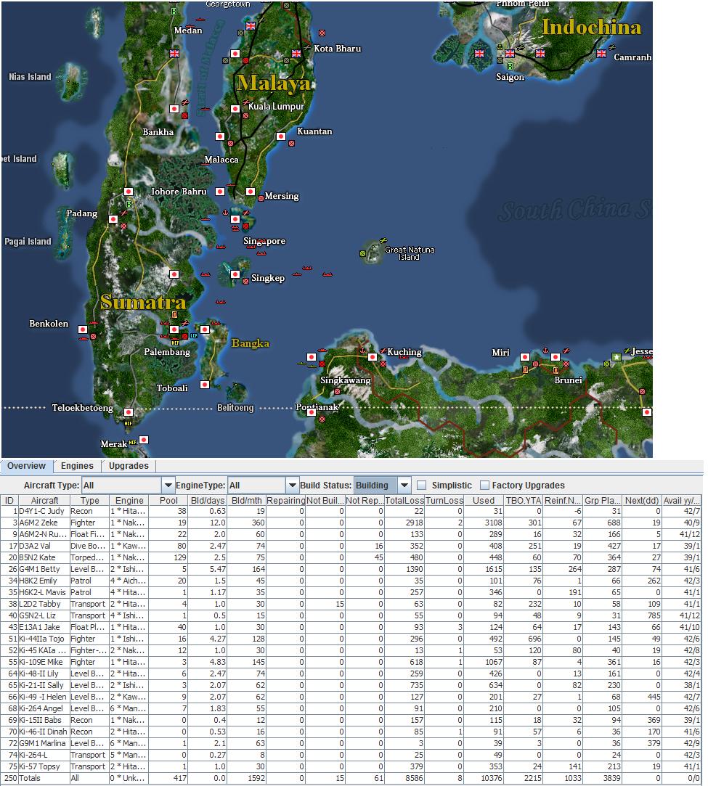Click the G5N2-L Liz row
This screenshot has height=786, width=708.
[351, 615]
